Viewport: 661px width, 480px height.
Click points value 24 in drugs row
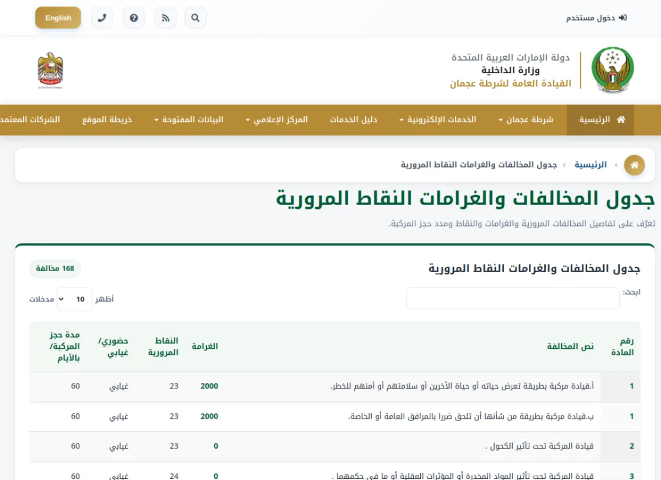pos(174,476)
